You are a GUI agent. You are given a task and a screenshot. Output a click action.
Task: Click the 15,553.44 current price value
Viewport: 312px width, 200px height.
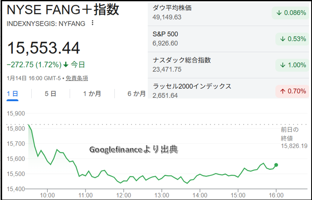43,48
